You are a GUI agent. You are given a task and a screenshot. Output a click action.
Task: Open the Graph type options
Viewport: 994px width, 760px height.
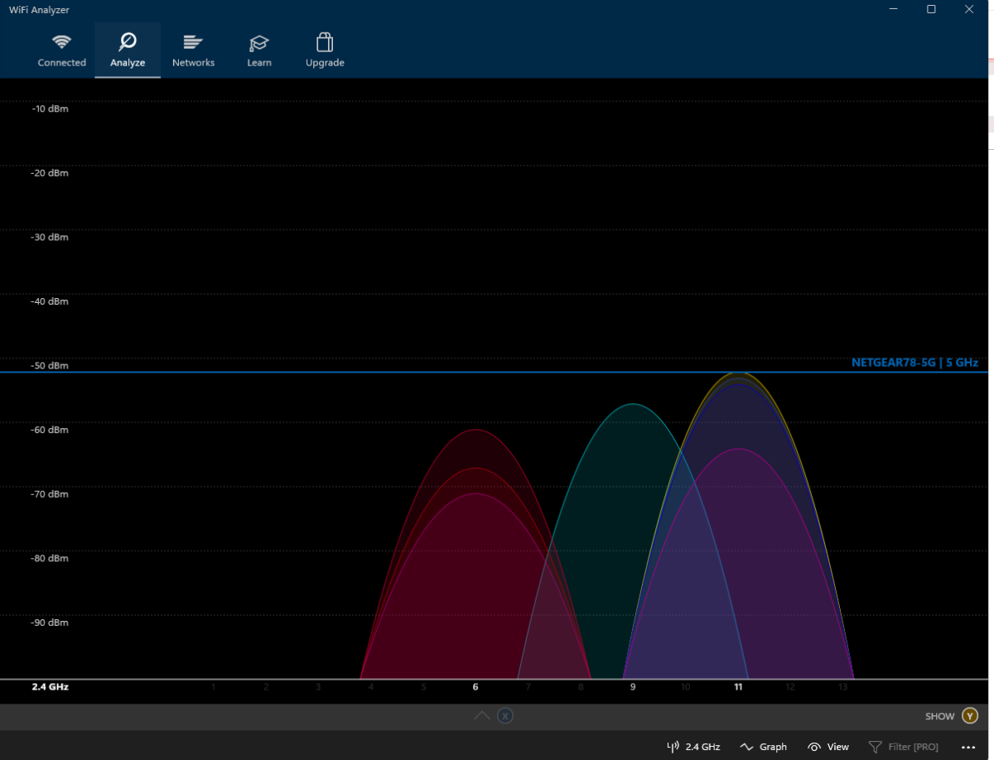pos(763,747)
